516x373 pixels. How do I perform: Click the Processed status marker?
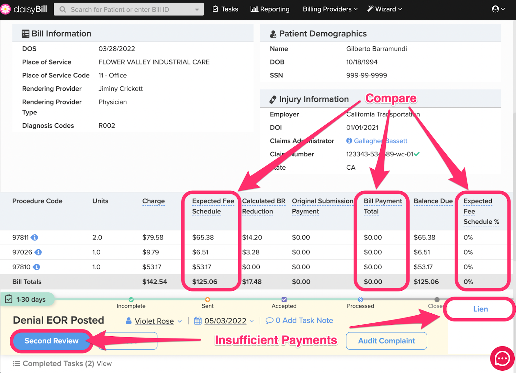click(360, 300)
